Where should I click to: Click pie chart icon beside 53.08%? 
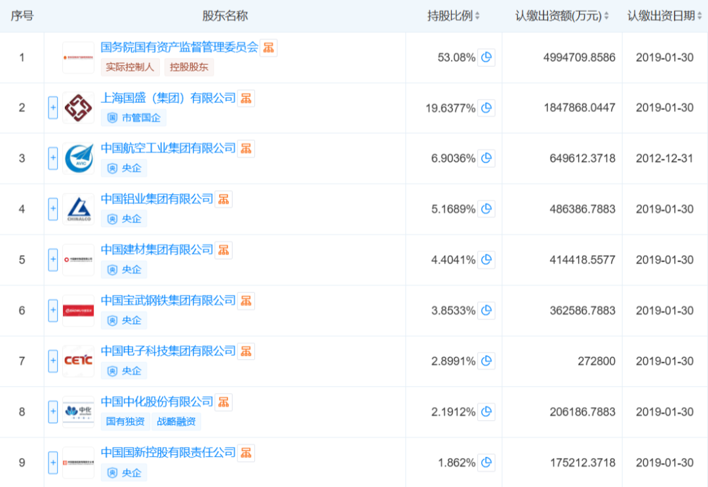(486, 58)
